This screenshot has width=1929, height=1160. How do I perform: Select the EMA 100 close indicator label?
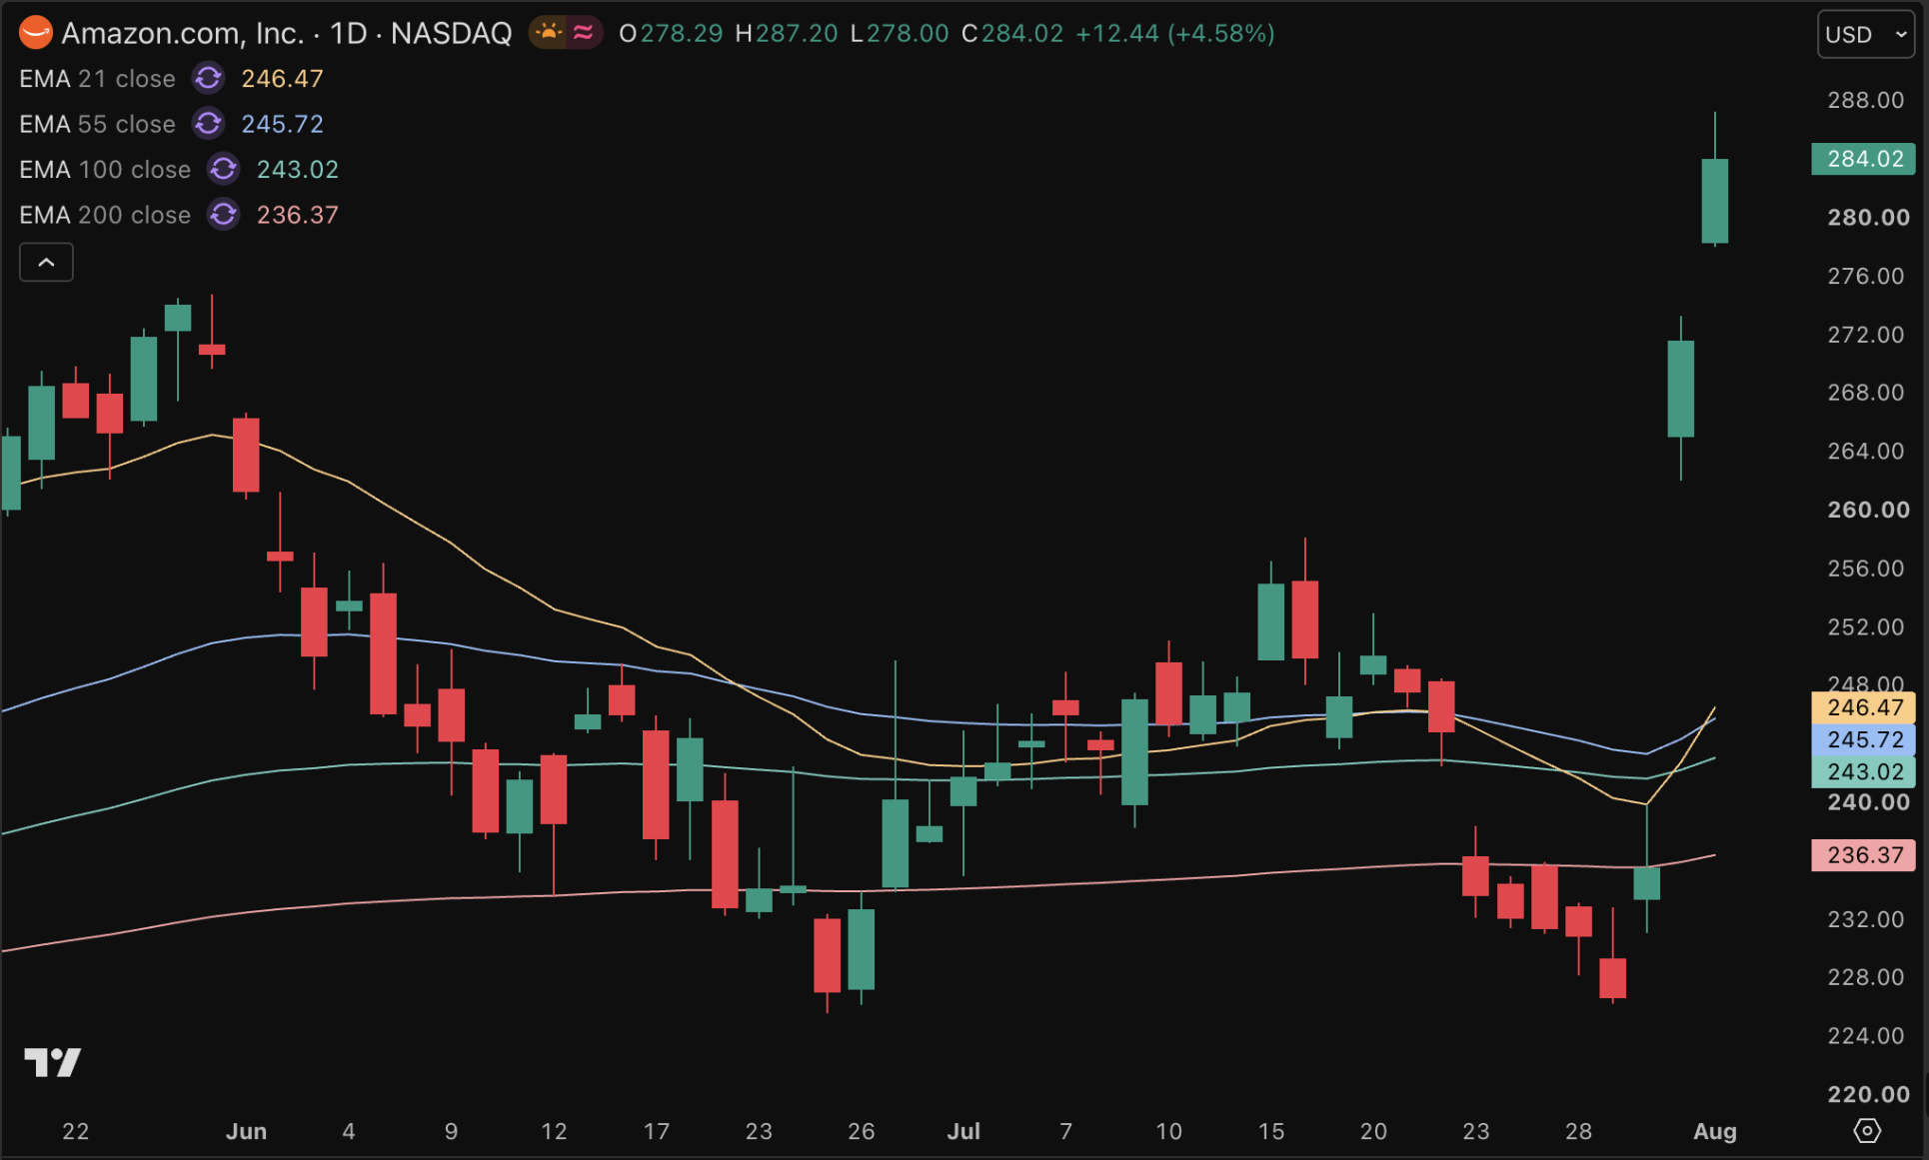click(105, 169)
